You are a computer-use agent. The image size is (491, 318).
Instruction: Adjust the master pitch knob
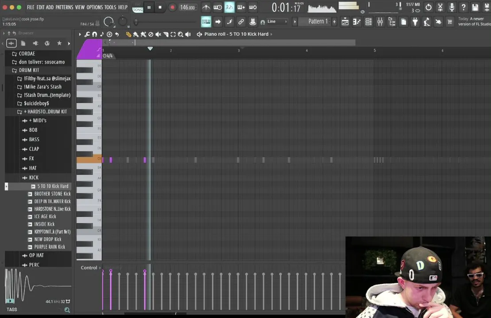click(123, 22)
